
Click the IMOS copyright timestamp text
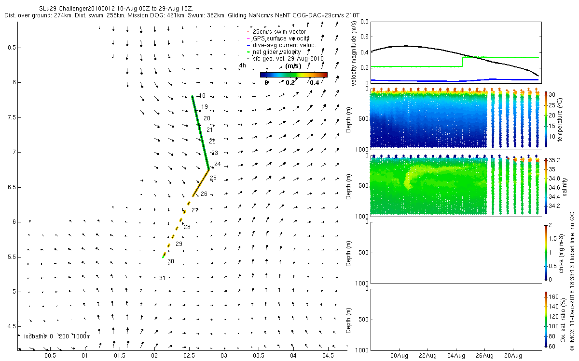(572, 282)
